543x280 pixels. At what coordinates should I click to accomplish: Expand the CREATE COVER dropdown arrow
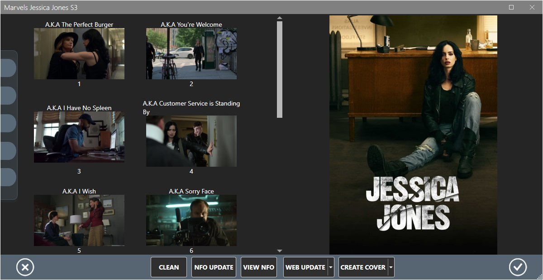391,267
